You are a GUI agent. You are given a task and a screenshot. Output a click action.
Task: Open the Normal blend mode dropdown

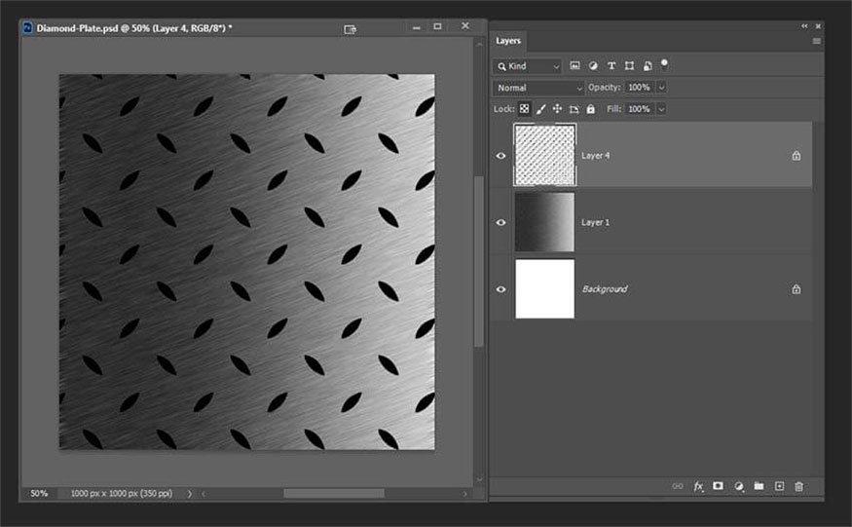[538, 88]
